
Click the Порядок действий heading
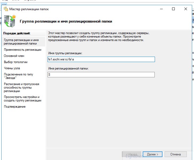[x=17, y=33]
